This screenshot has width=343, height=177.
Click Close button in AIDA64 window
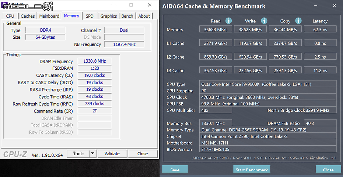[328, 170]
